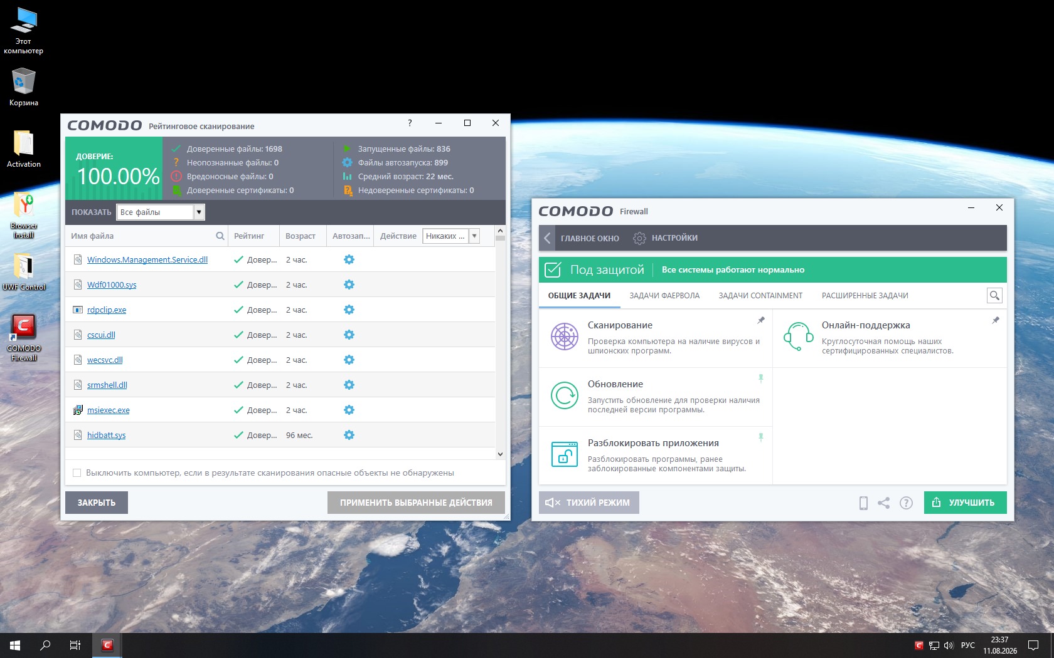Open the Wdf01000.sys file link
This screenshot has height=658, width=1054.
[112, 285]
